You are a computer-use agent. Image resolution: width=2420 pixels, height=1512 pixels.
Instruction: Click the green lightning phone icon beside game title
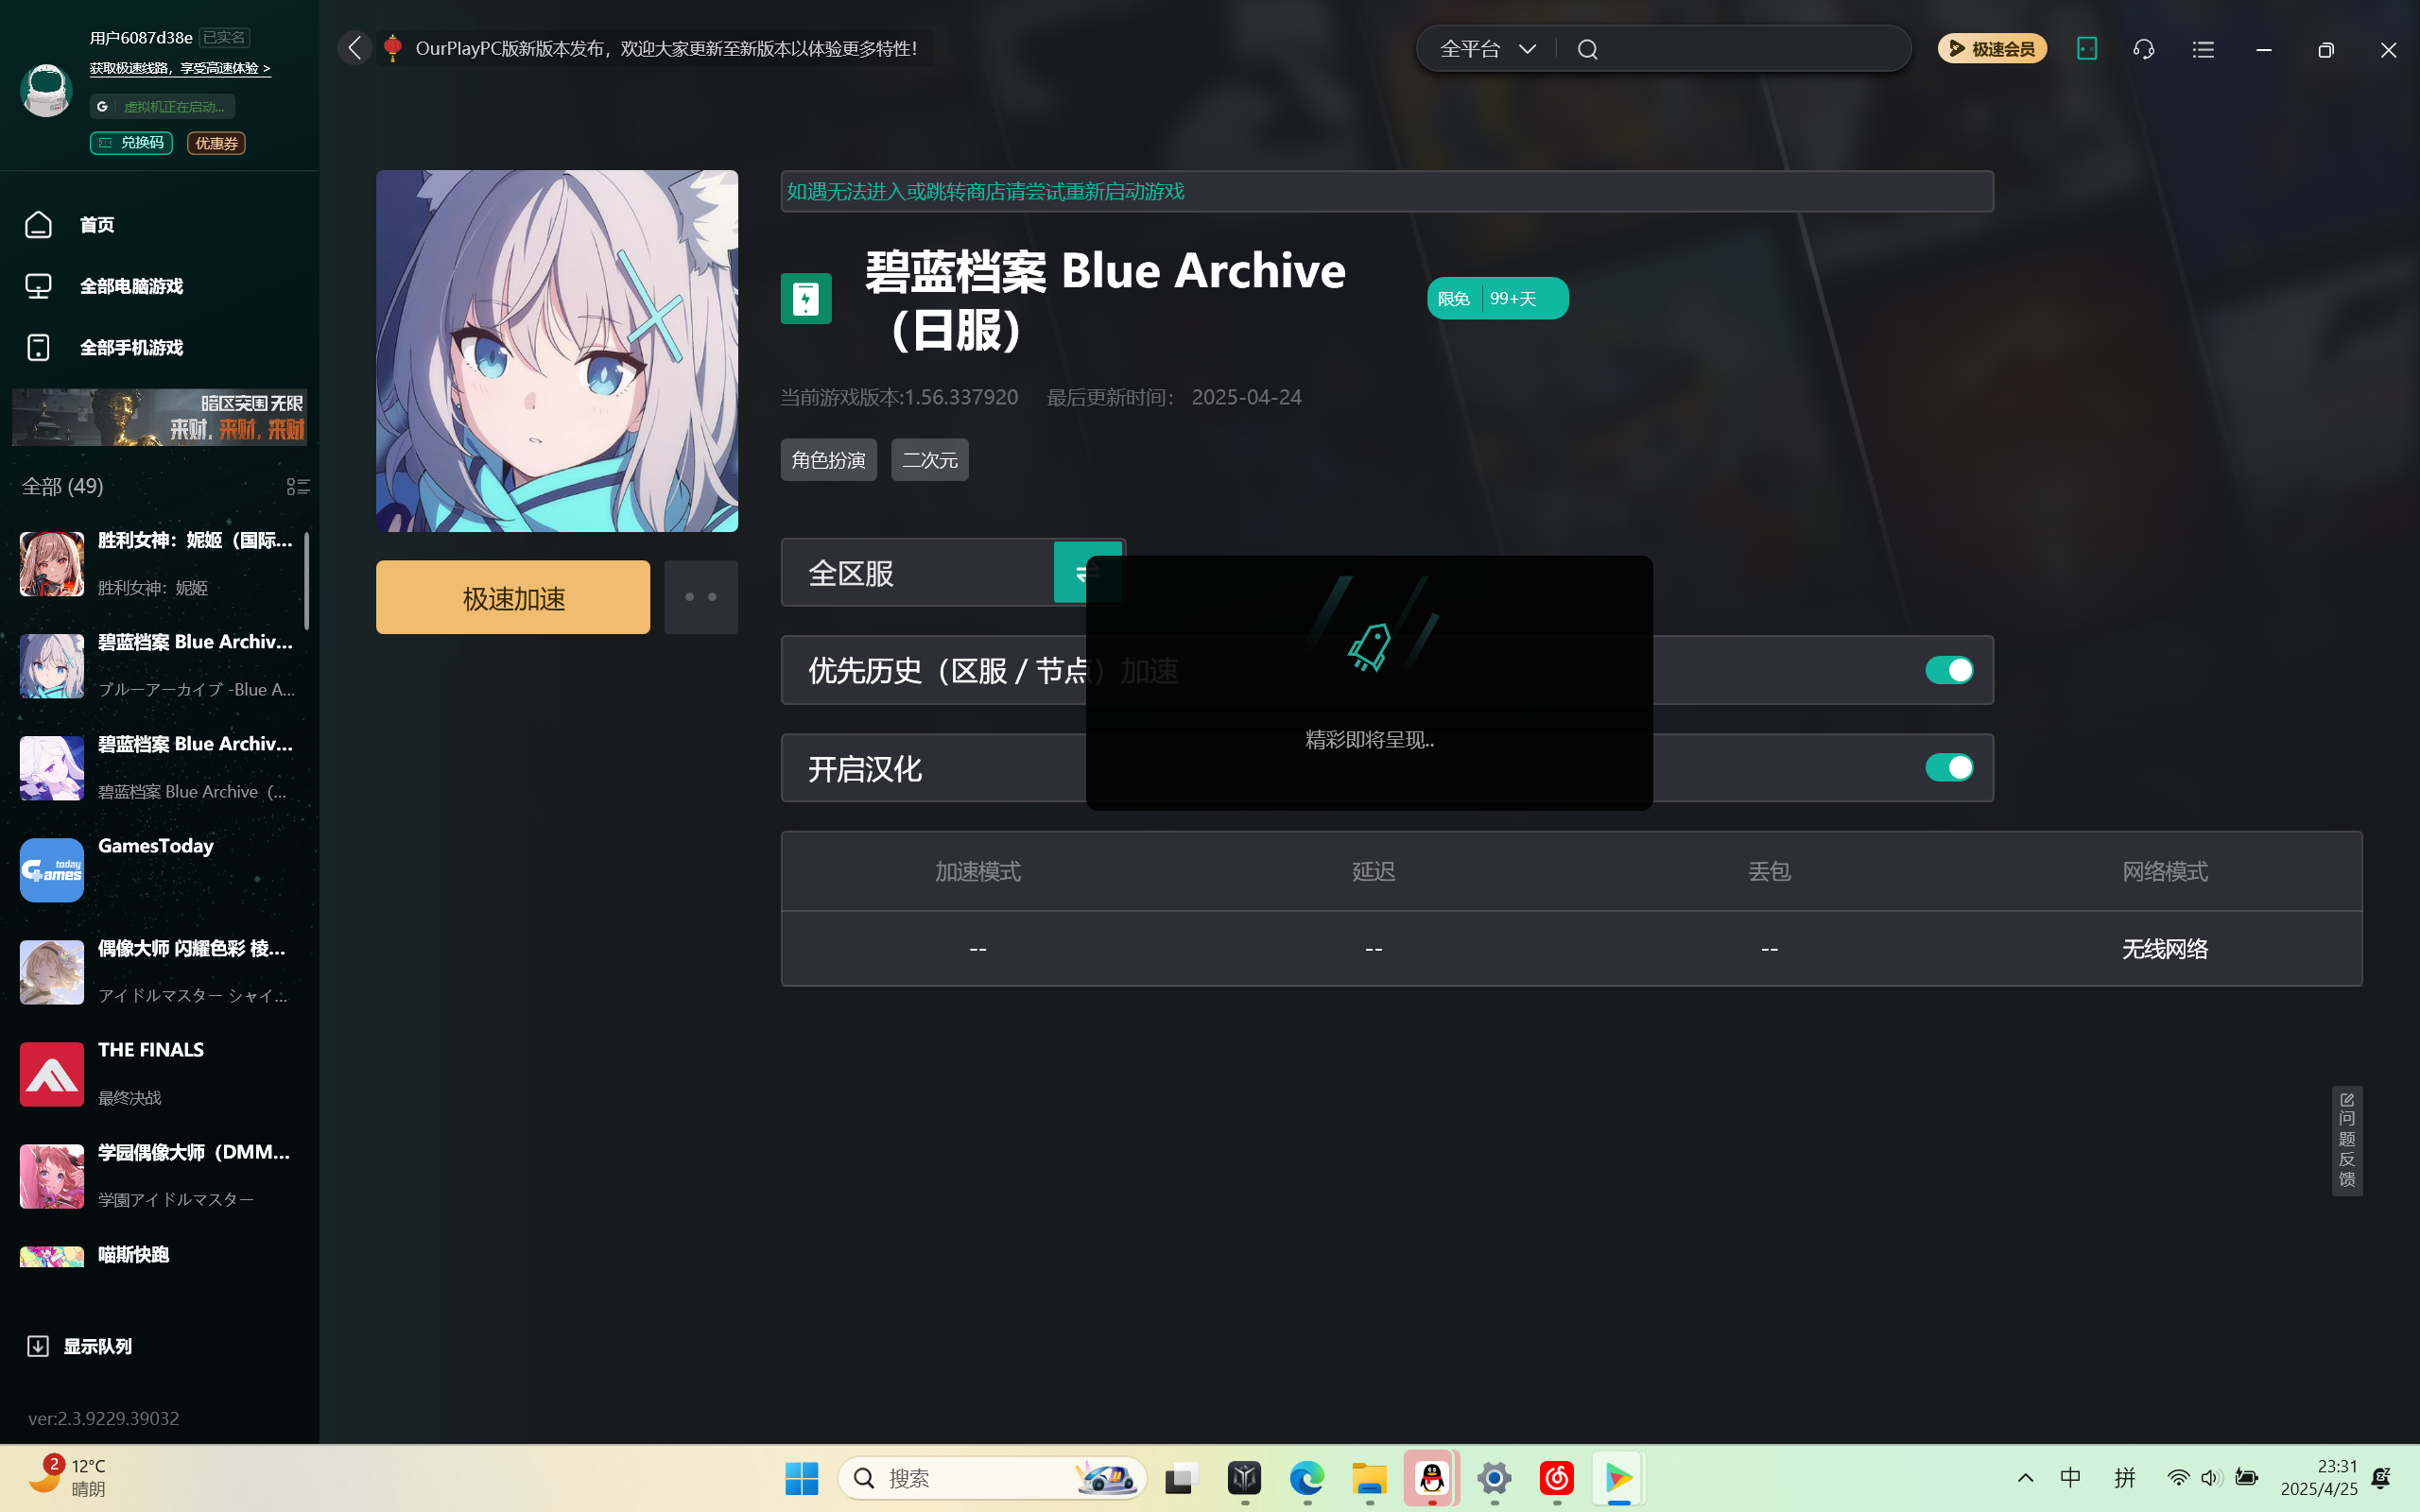pos(806,298)
